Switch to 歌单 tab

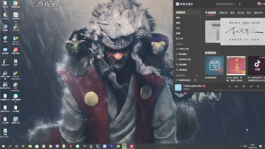233,13
